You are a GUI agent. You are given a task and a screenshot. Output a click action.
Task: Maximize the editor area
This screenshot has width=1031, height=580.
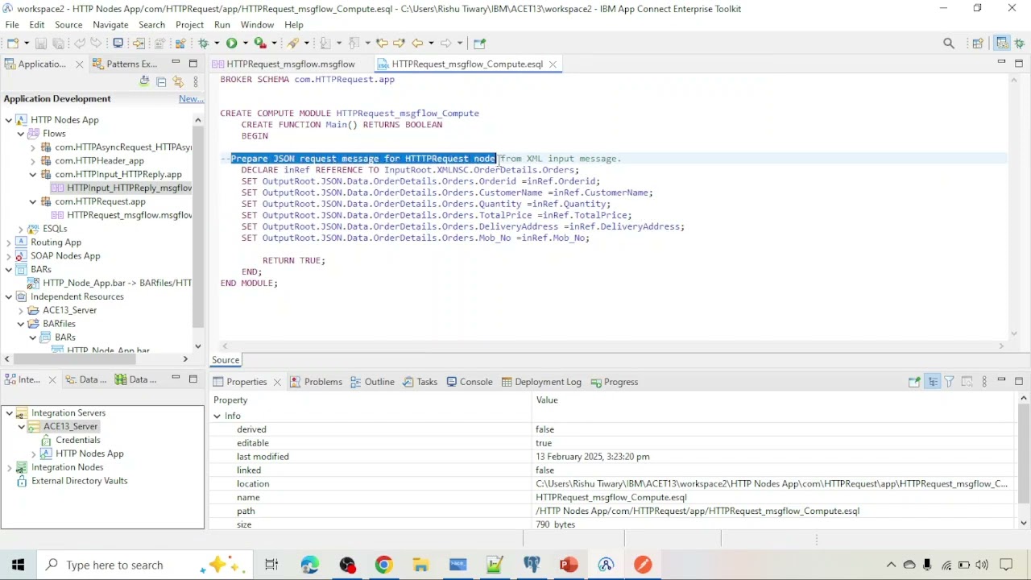[x=1019, y=63]
